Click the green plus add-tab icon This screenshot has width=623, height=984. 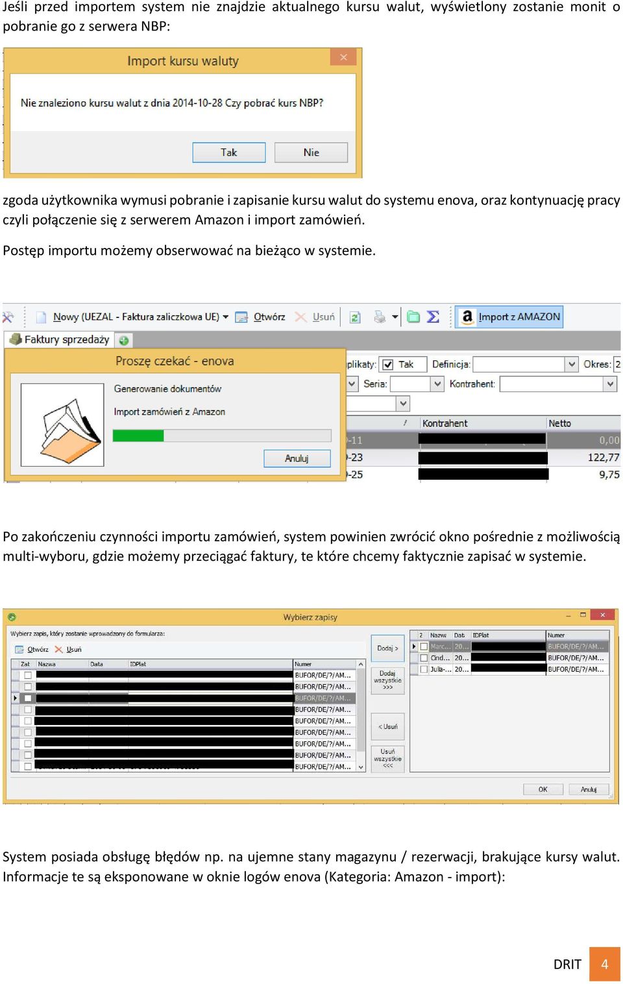(124, 340)
